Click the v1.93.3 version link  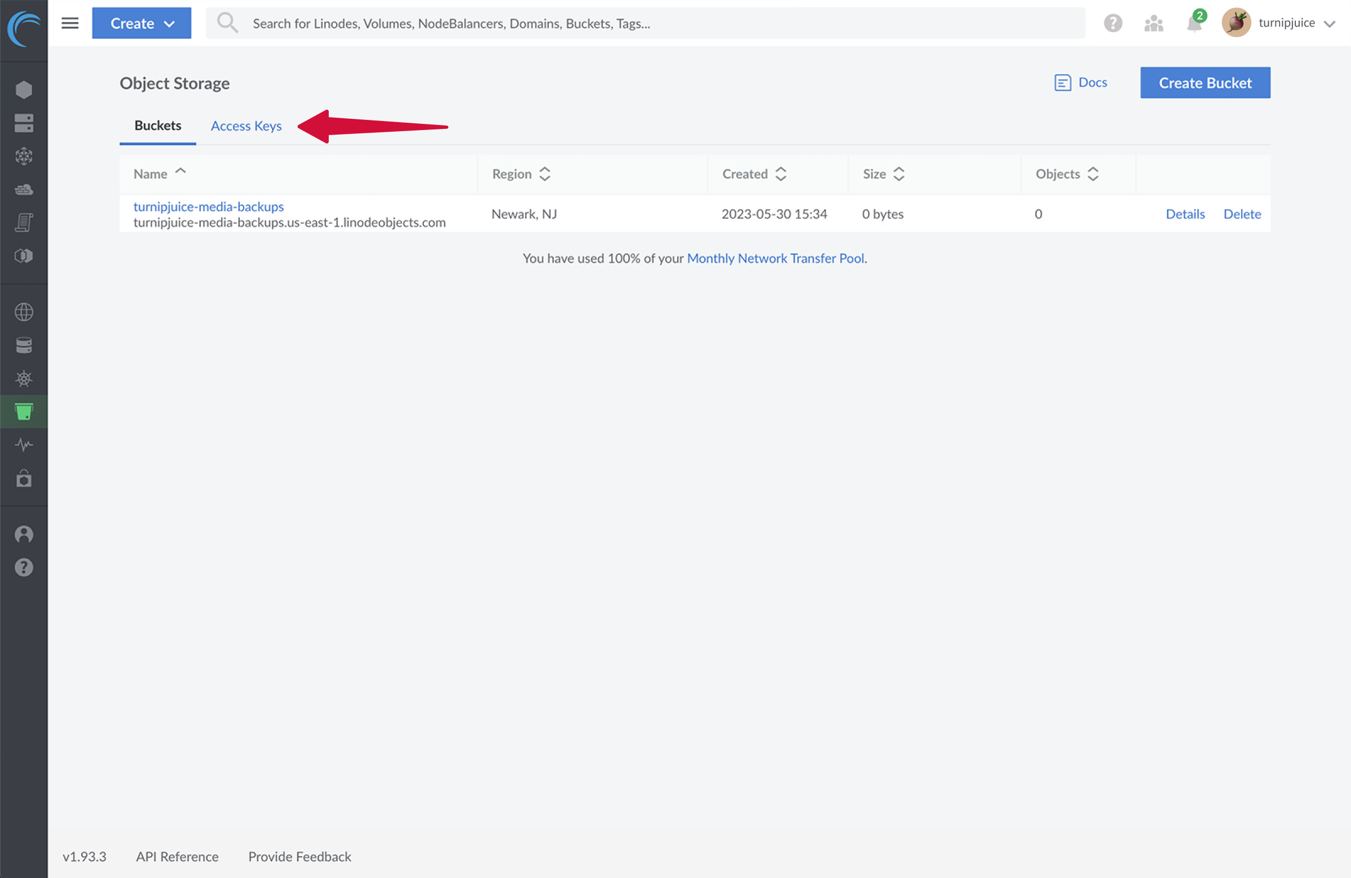point(84,856)
